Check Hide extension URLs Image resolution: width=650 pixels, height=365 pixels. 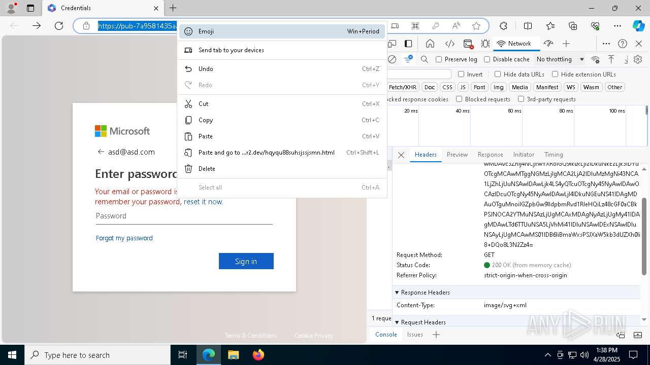555,74
